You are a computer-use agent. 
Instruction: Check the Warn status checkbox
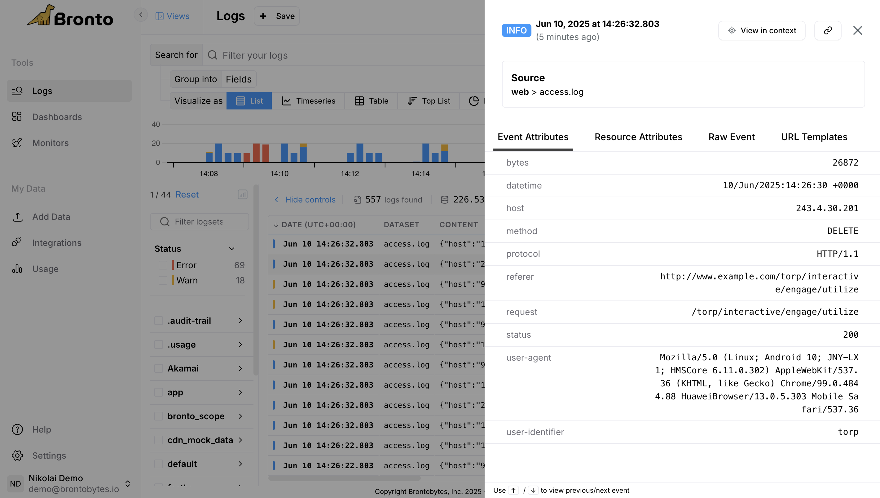tap(163, 280)
